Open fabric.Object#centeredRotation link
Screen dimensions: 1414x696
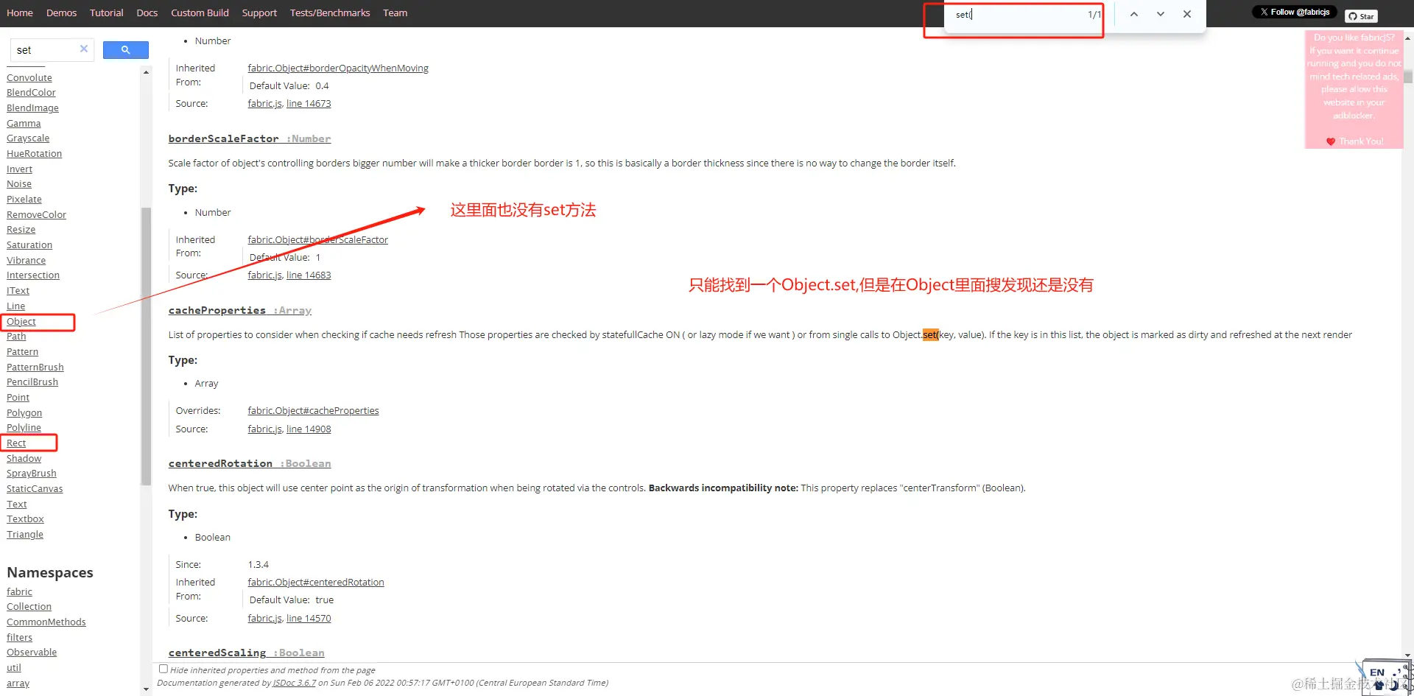pos(316,582)
